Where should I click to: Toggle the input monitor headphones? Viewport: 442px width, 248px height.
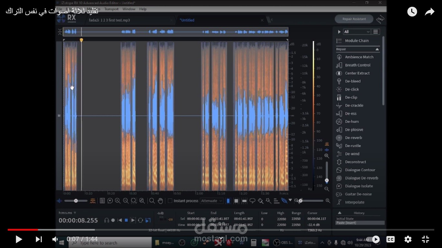(106, 220)
